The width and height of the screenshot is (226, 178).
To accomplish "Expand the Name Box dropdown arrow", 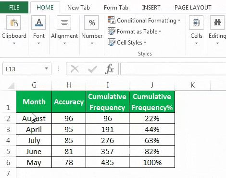I will click(x=46, y=69).
